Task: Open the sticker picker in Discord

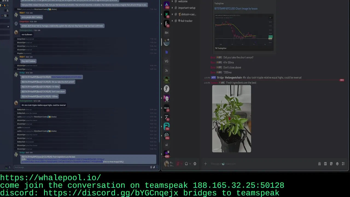Action: click(331, 164)
